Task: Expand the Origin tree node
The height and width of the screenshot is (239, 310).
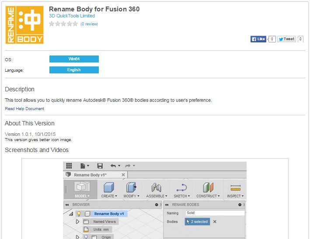Action: [77, 237]
